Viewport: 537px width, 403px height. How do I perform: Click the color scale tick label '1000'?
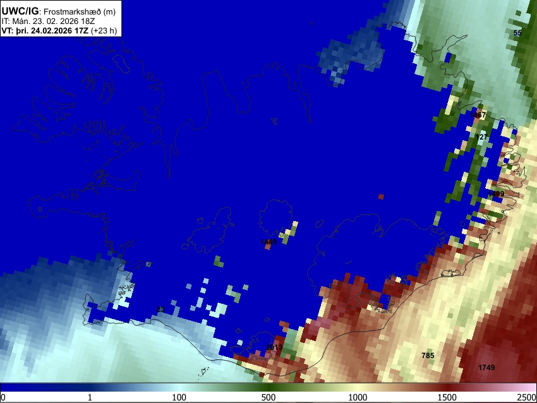pyautogui.click(x=358, y=397)
